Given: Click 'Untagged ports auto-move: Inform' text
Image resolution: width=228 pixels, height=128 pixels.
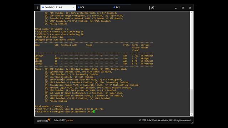Looking at the screenshot, I should (x=55, y=39).
